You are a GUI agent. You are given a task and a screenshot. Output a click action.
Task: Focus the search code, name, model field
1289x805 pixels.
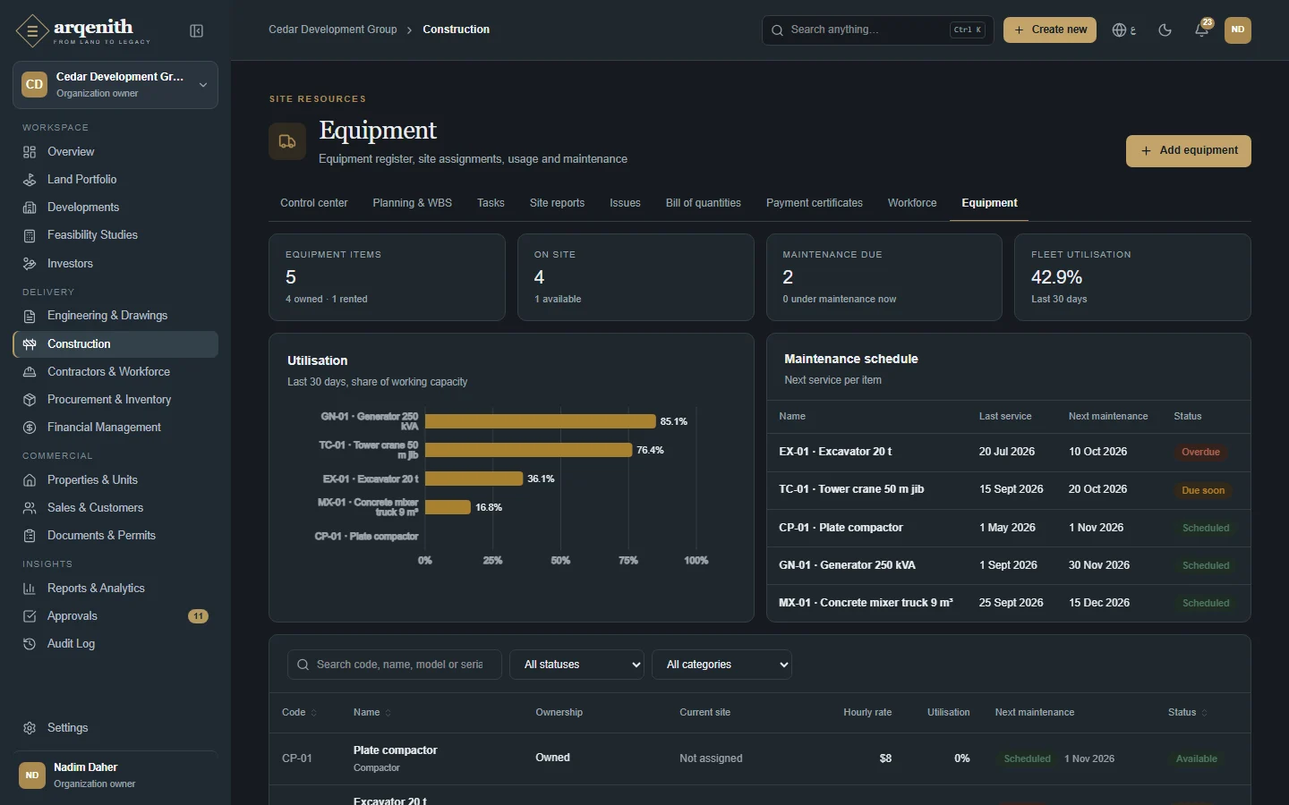[x=395, y=665]
